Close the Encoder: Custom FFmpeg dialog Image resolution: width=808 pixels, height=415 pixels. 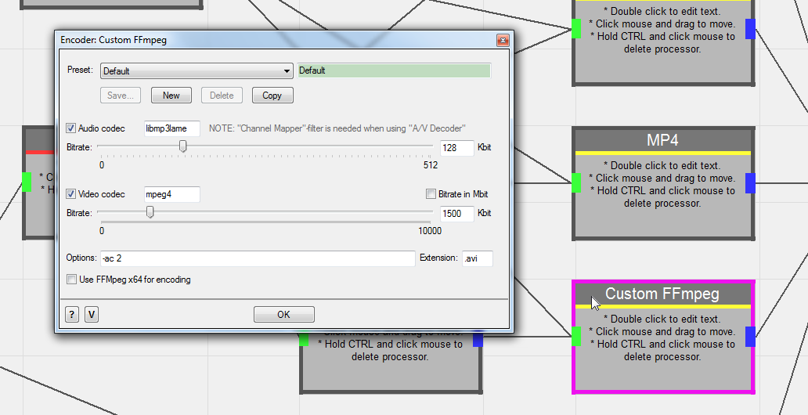click(503, 40)
